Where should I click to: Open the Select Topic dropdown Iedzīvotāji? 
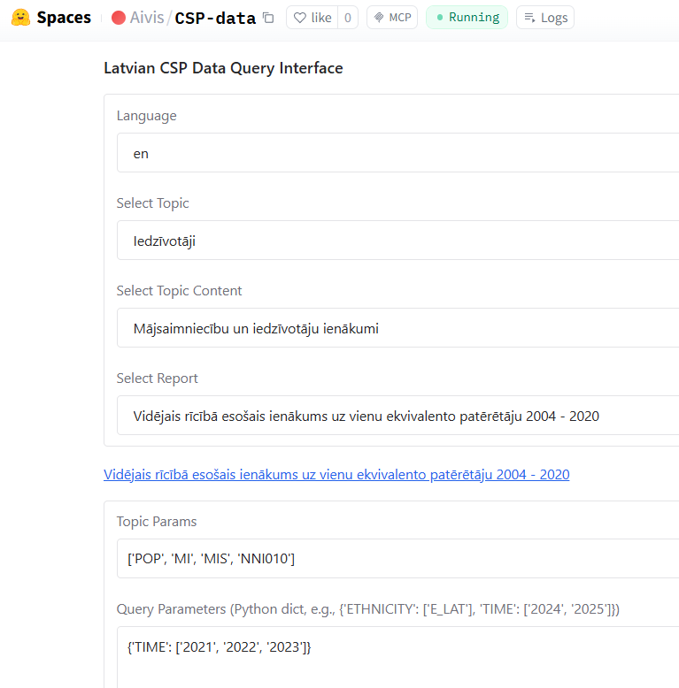tap(397, 241)
